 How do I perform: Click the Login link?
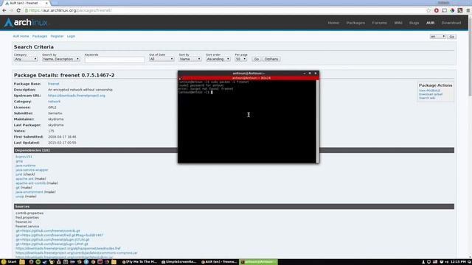tap(71, 36)
